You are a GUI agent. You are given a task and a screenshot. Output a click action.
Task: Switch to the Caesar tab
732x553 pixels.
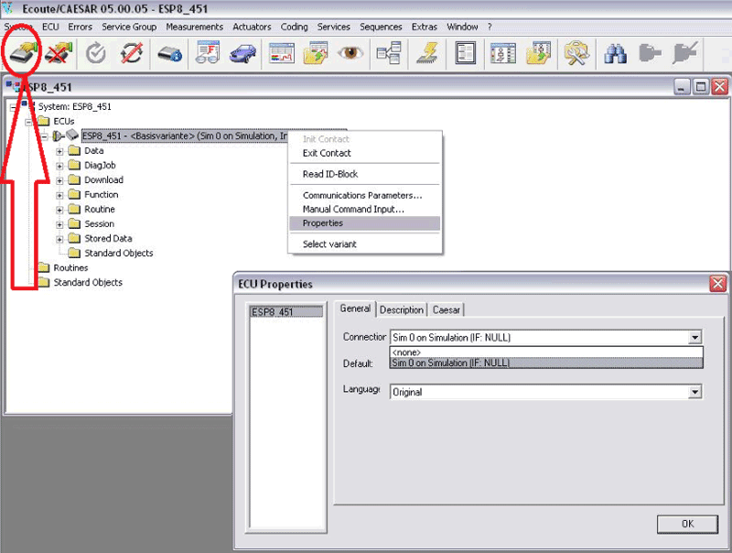[447, 309]
